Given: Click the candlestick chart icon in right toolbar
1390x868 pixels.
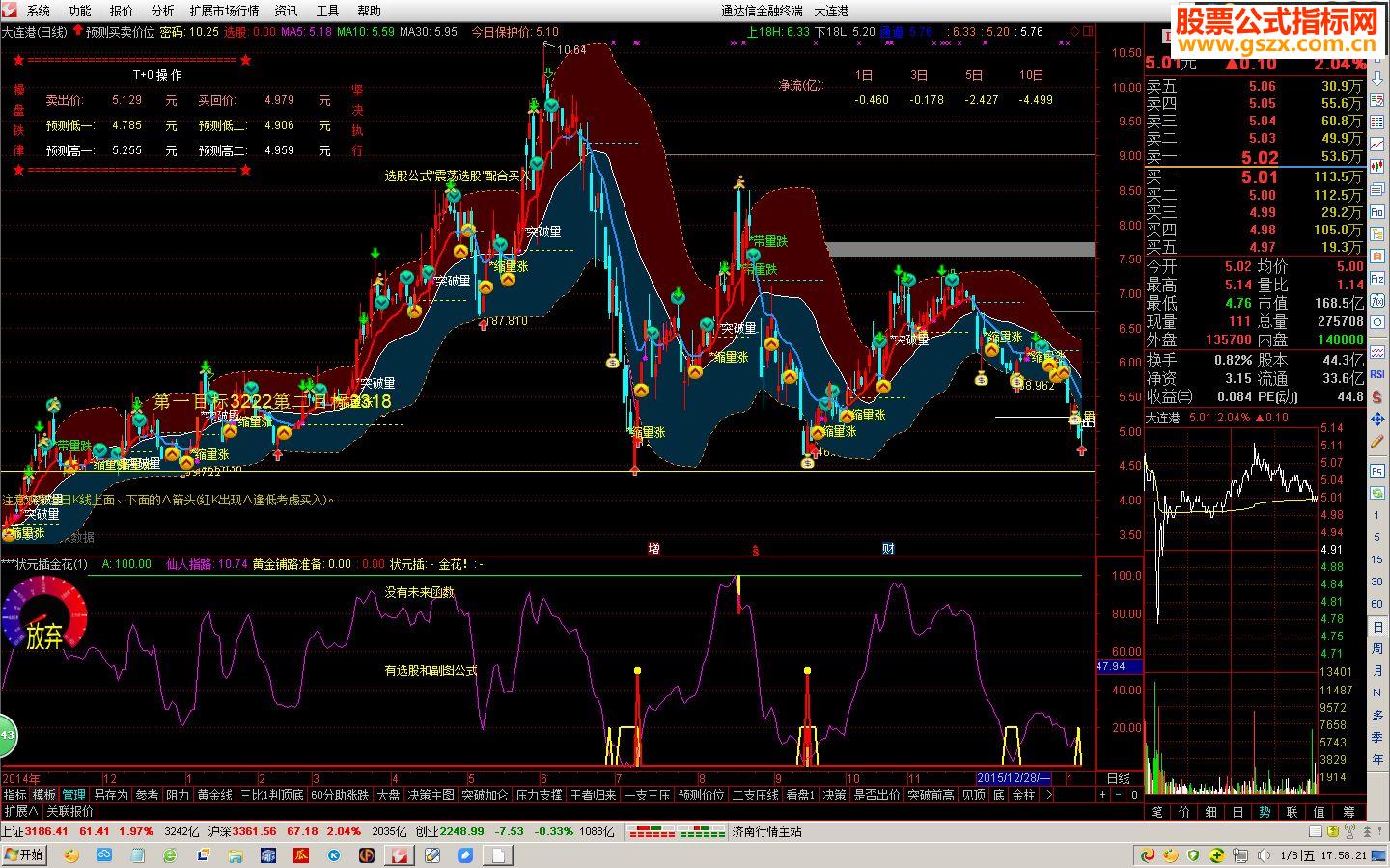Looking at the screenshot, I should click(1377, 166).
